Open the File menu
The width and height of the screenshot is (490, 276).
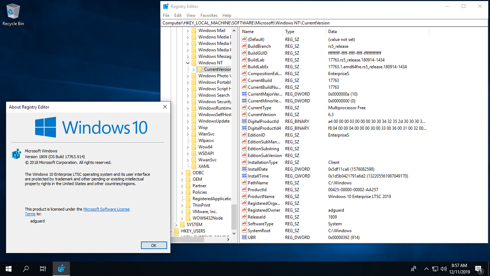point(166,15)
